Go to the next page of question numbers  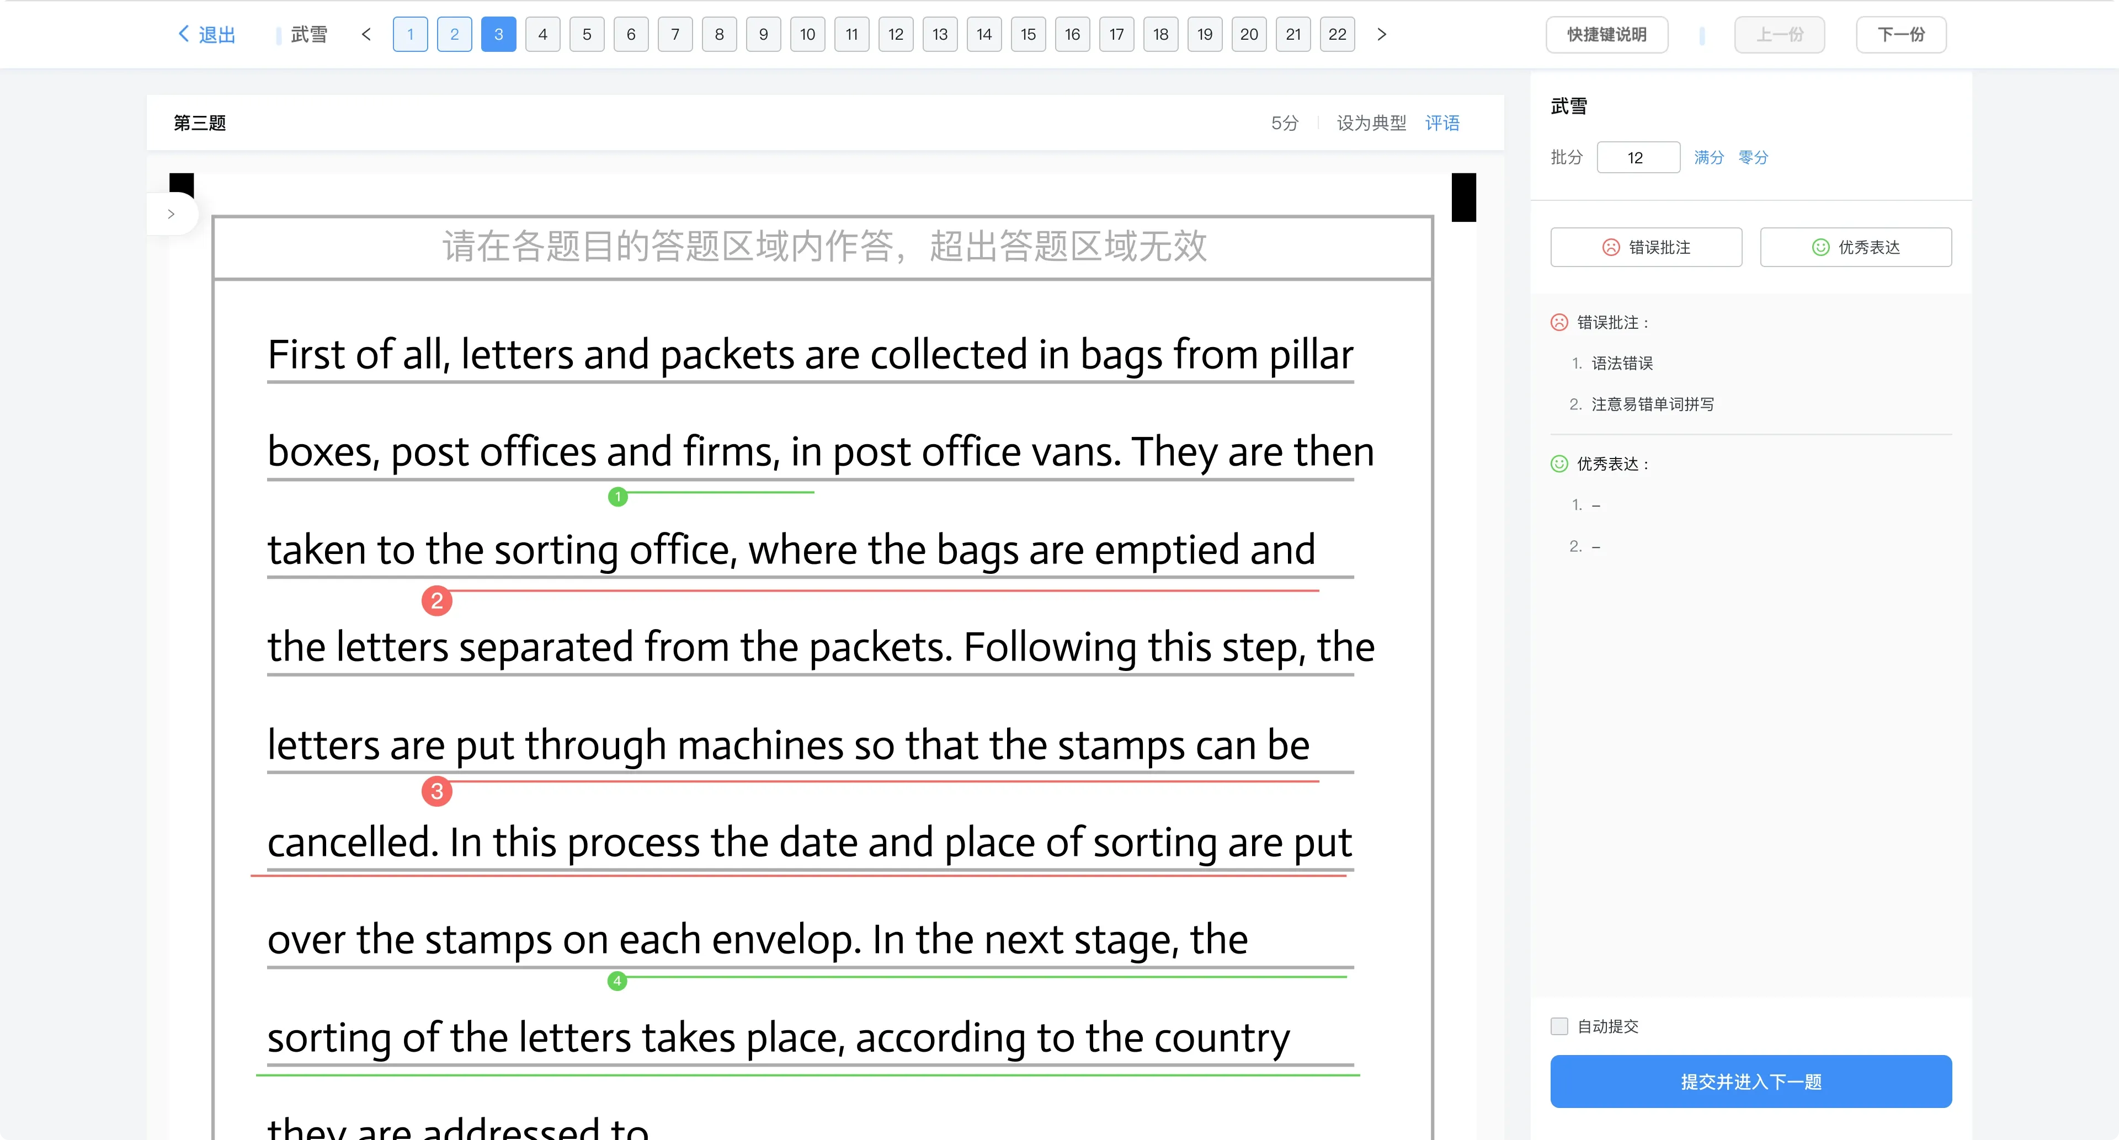tap(1382, 34)
